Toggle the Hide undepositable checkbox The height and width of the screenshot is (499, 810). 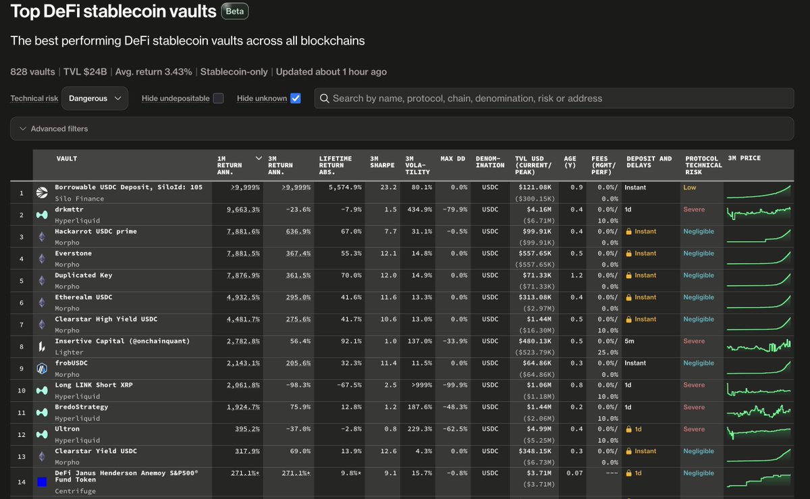click(x=218, y=98)
